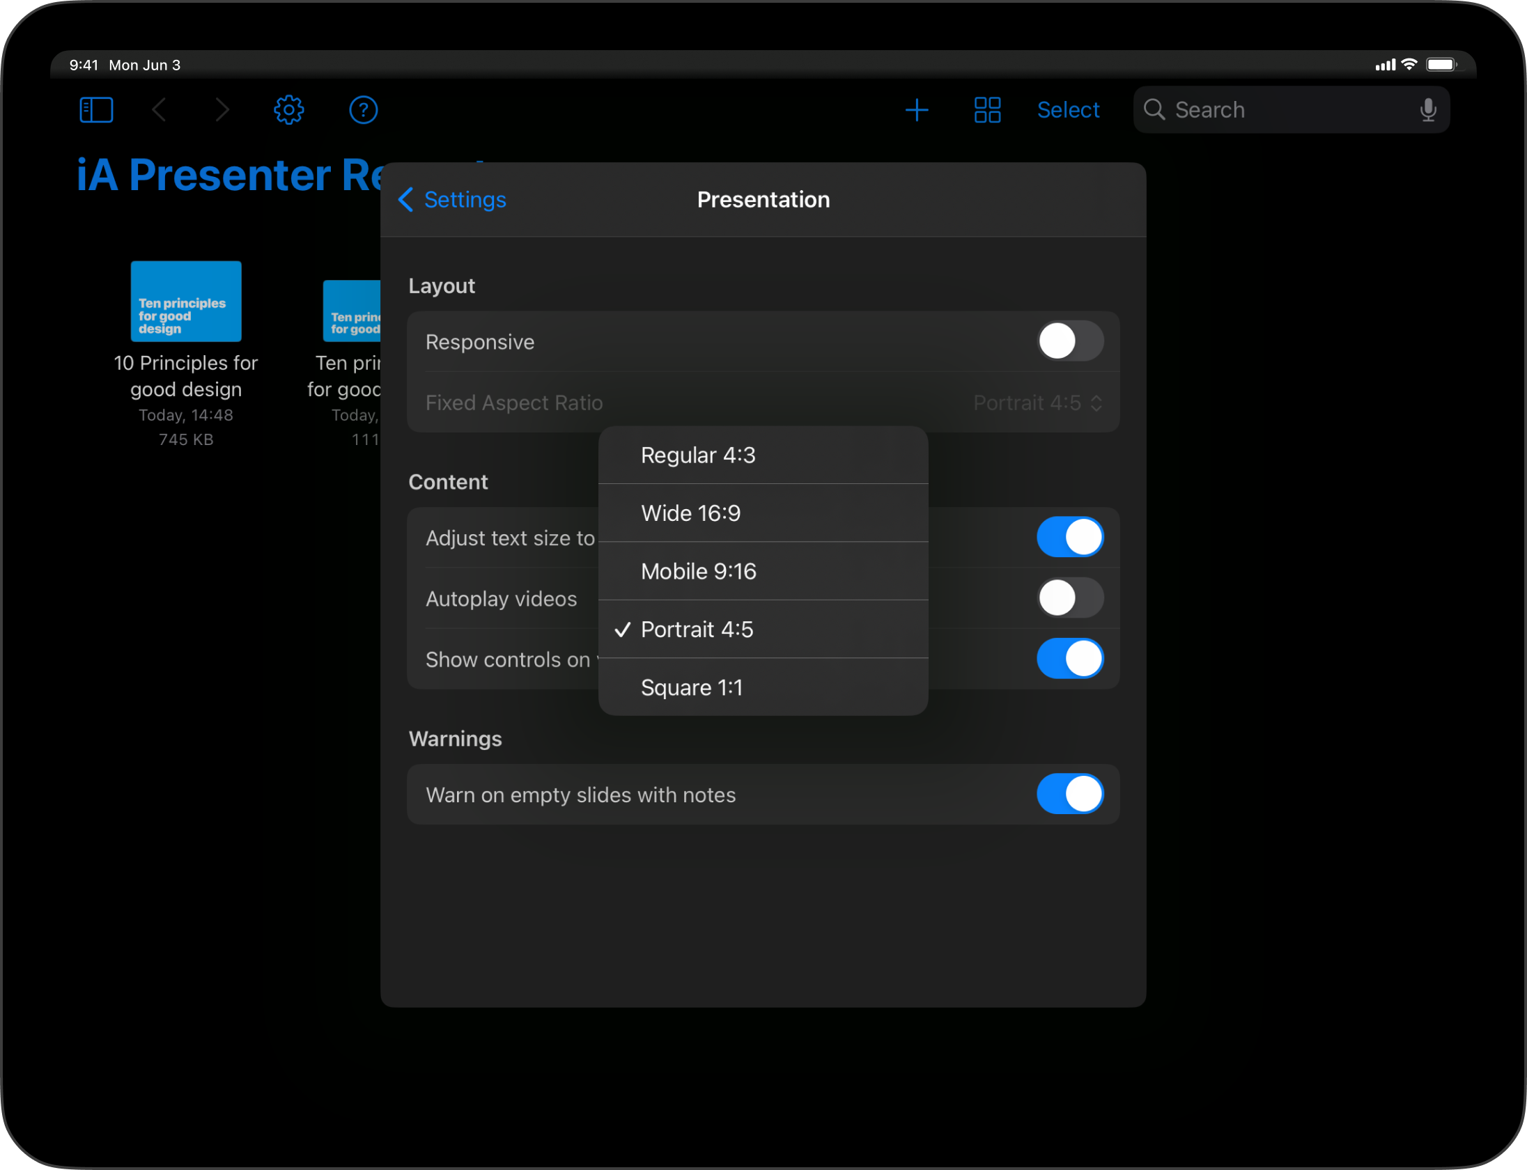
Task: Click the Wi-Fi status icon
Action: [x=1409, y=65]
